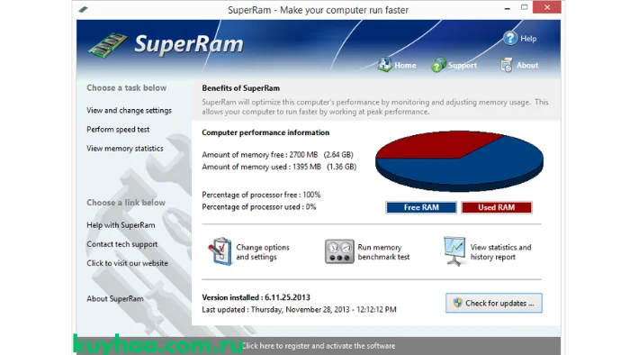This screenshot has width=630, height=355.
Task: Click the register and activate software bar
Action: [319, 346]
